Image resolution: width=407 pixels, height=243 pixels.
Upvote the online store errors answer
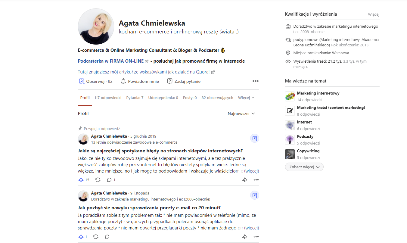pos(84,180)
